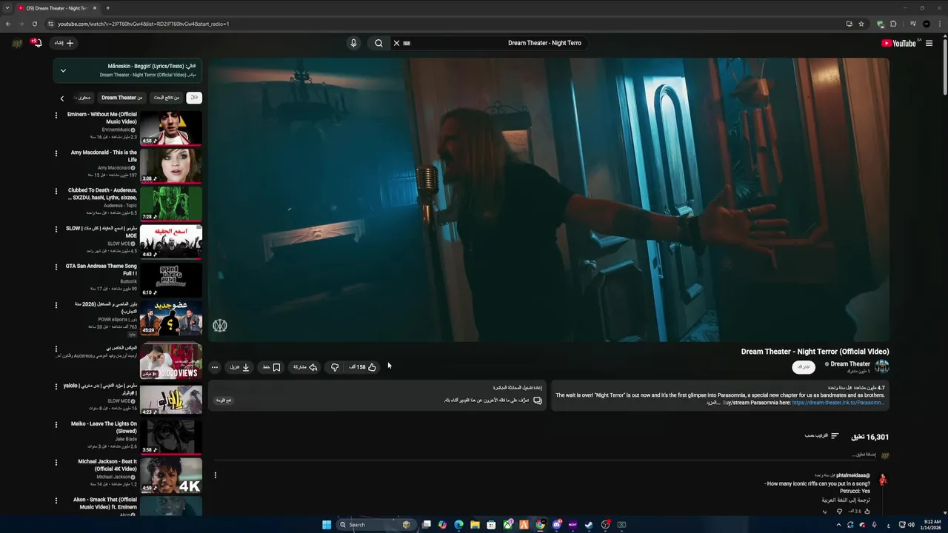The width and height of the screenshot is (948, 533).
Task: Open the comment's three-dot options menu
Action: pos(216,475)
